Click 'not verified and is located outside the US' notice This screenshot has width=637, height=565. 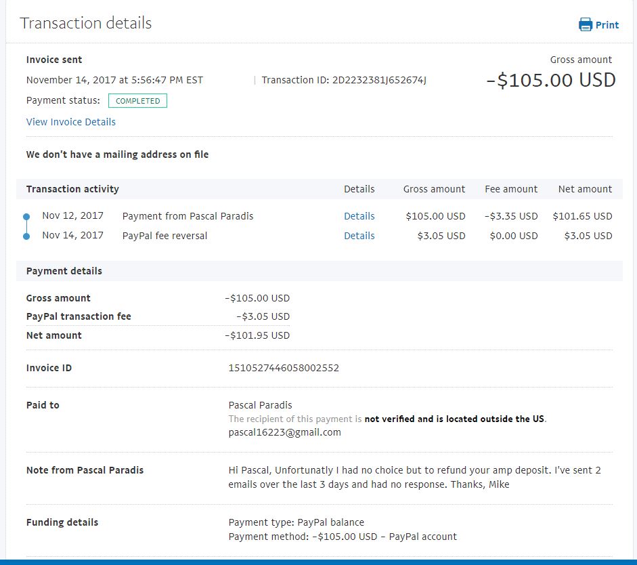(454, 419)
